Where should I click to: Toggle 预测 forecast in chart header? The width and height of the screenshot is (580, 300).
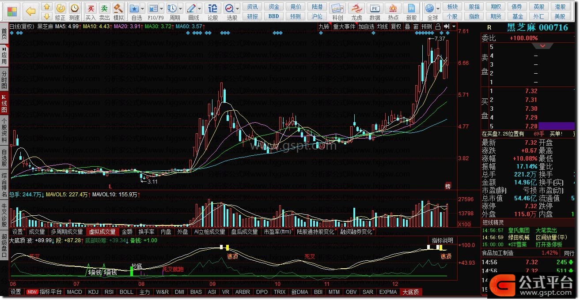pos(427,26)
